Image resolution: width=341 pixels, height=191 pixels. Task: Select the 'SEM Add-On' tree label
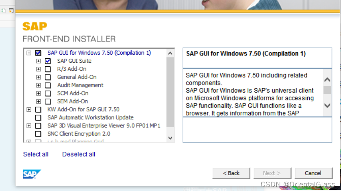click(73, 101)
